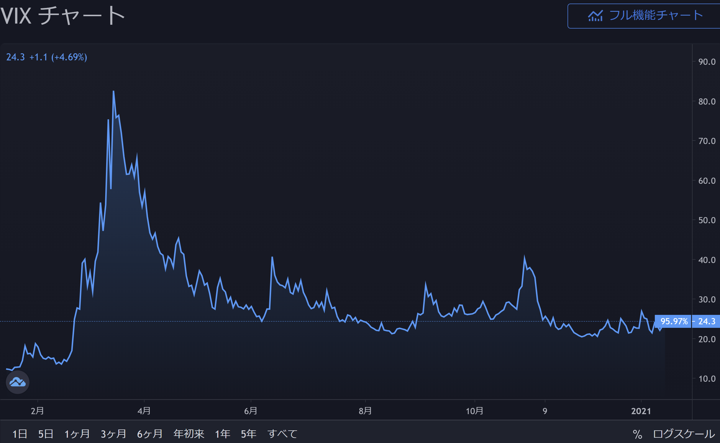Click the 24.3 current price label
This screenshot has height=443, width=720.
[707, 321]
